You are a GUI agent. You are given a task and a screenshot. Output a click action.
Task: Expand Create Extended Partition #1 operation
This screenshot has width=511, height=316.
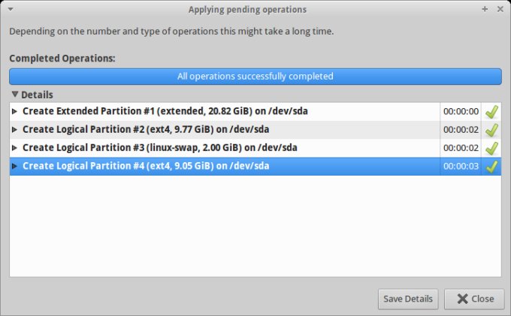tap(14, 112)
